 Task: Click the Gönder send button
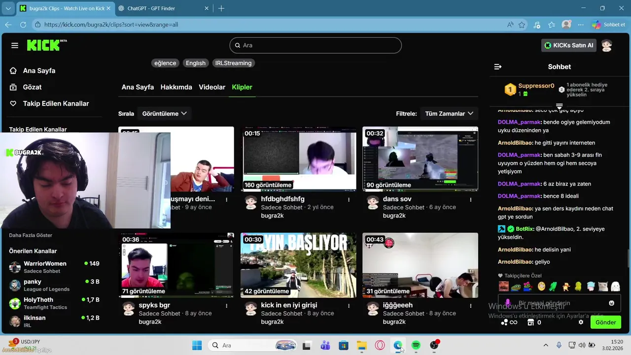point(606,322)
